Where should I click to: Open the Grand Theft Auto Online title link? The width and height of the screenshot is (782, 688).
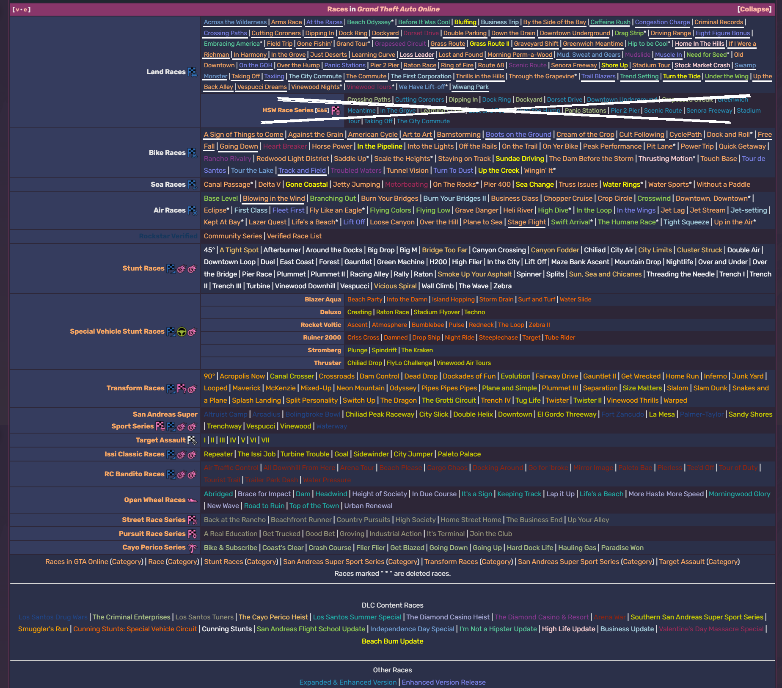pos(398,9)
